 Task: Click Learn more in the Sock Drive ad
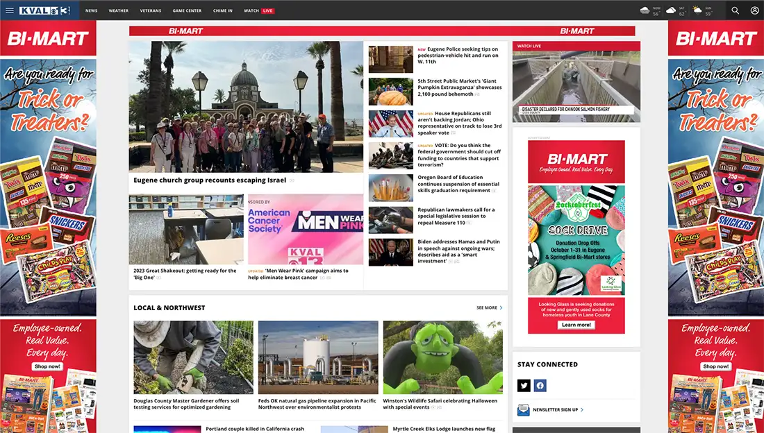coord(576,325)
